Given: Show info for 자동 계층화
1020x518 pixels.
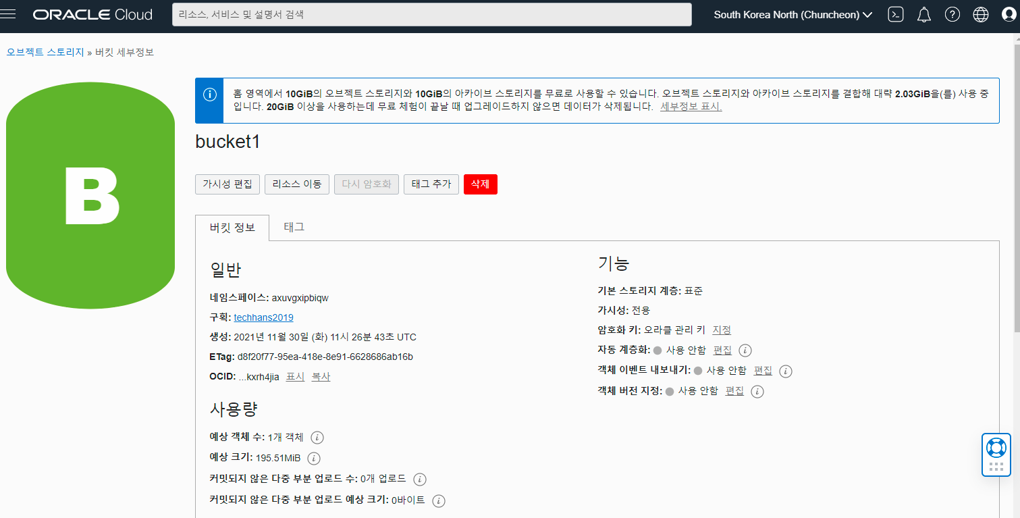Looking at the screenshot, I should click(x=745, y=351).
